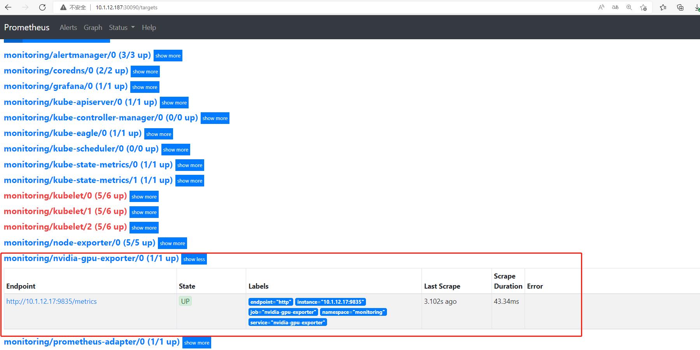Viewport: 700px width, 350px height.
Task: Go back with the browser back arrow
Action: coord(8,7)
